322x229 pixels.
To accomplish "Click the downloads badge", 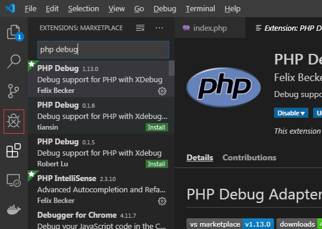I will (x=299, y=224).
